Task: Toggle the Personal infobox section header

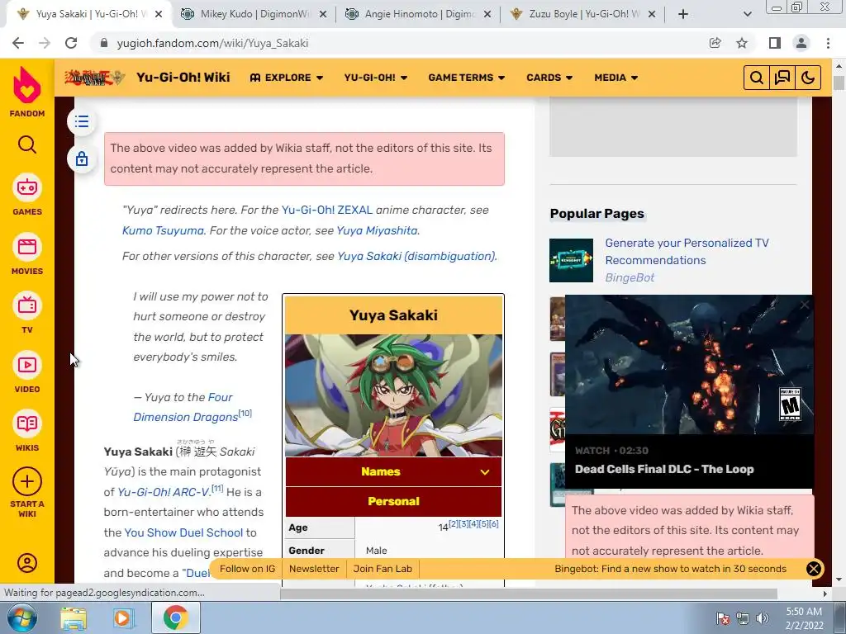Action: (393, 501)
